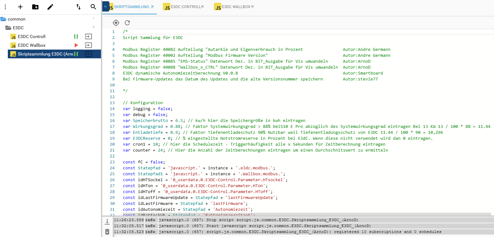Close the E3DC WALLBOX tab

pyautogui.click(x=252, y=7)
